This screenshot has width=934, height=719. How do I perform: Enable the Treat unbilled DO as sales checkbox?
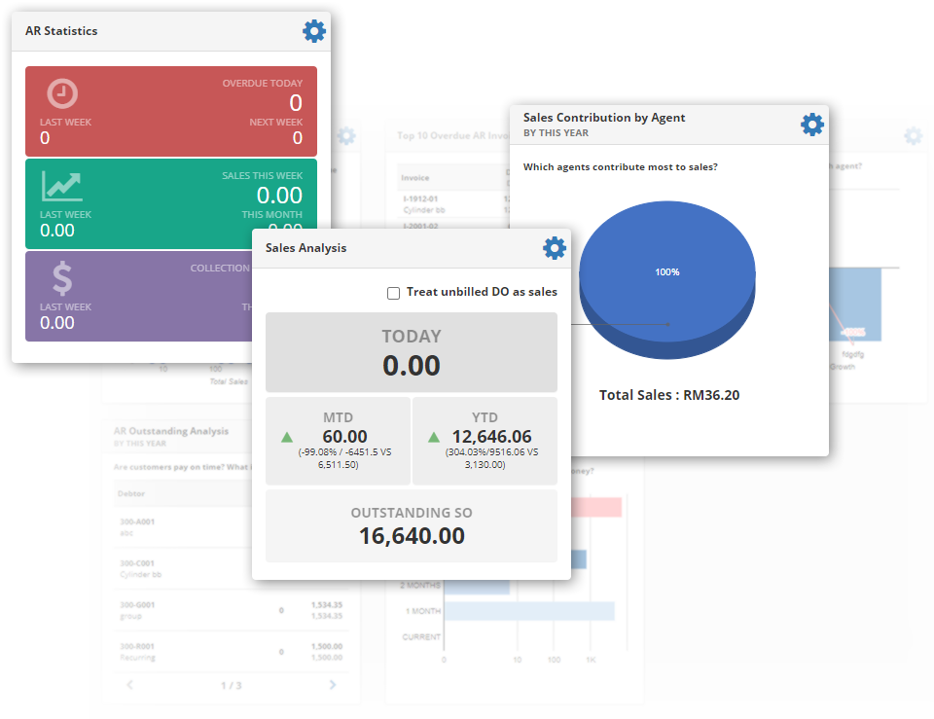coord(393,293)
